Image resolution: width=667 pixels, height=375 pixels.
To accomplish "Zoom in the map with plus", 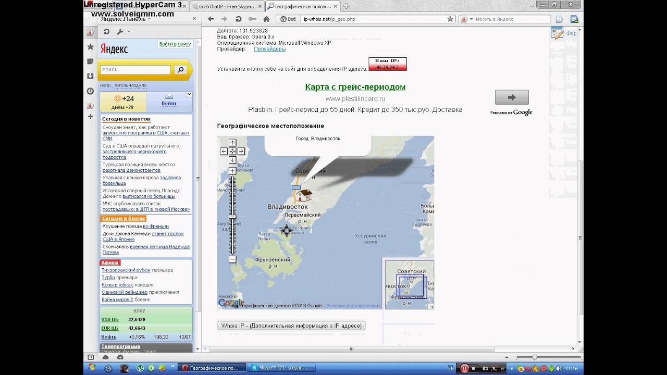I will [x=232, y=171].
